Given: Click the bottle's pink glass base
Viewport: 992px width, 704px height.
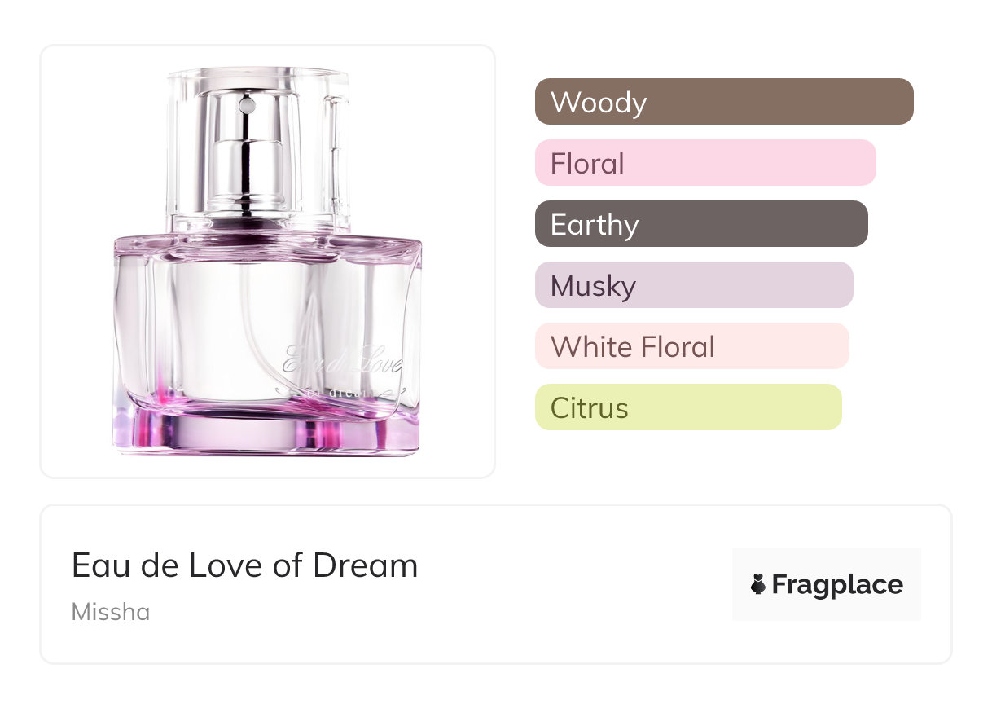Looking at the screenshot, I should [266, 429].
